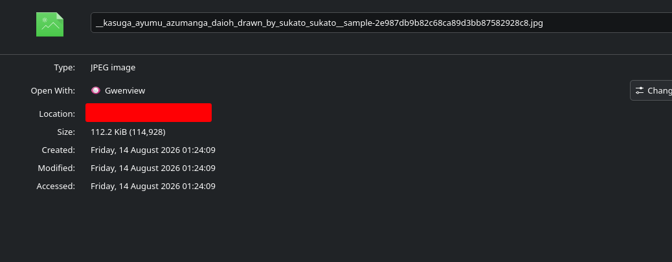Image resolution: width=672 pixels, height=262 pixels.
Task: Click the Size: label
Action: [66, 132]
